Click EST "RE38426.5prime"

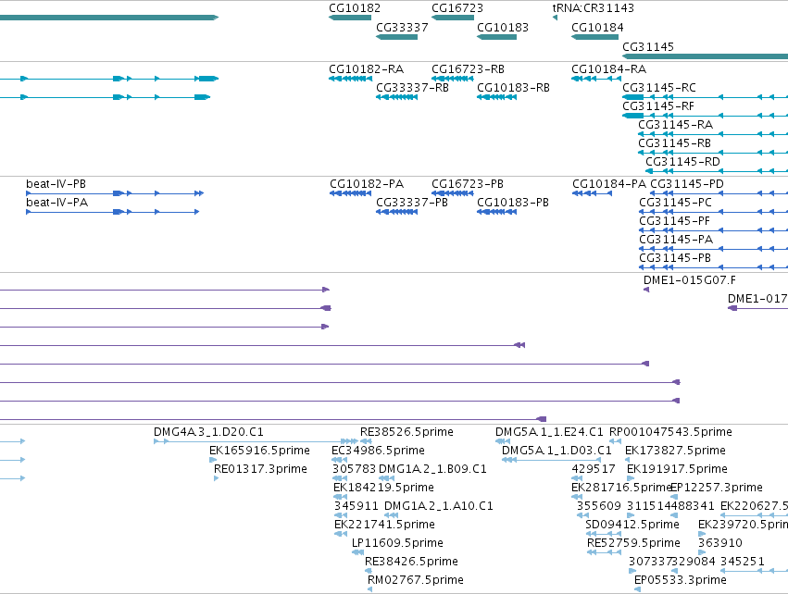point(411,563)
